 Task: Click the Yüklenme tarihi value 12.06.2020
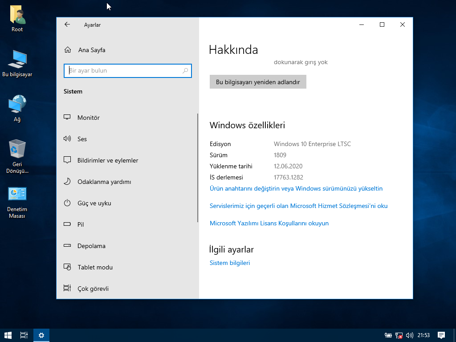pos(288,167)
